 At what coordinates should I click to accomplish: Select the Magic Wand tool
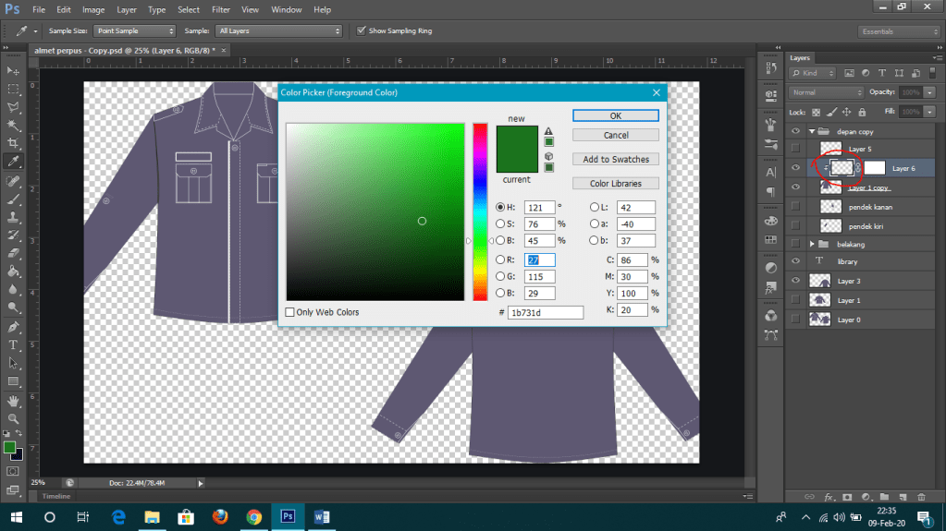(13, 126)
